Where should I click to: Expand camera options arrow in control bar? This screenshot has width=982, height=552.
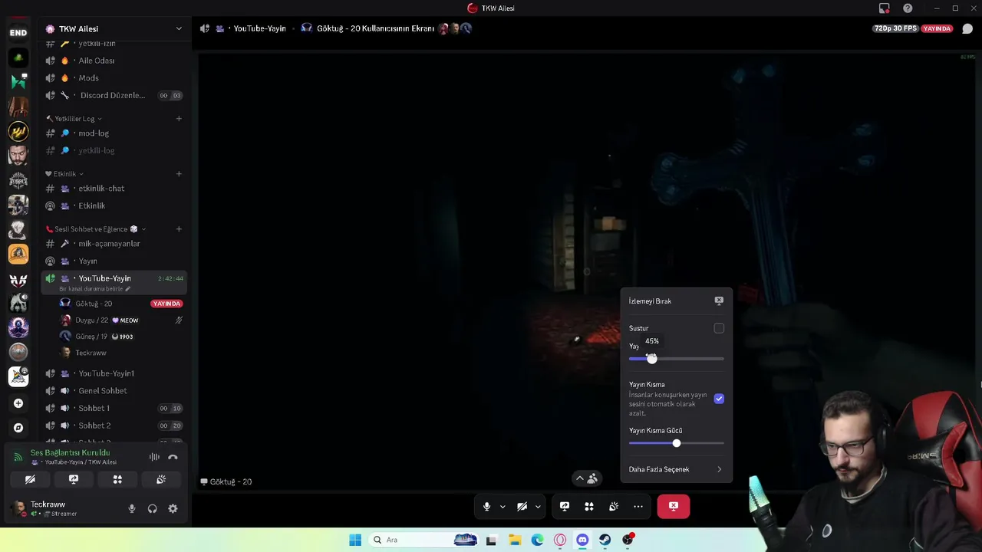tap(538, 506)
